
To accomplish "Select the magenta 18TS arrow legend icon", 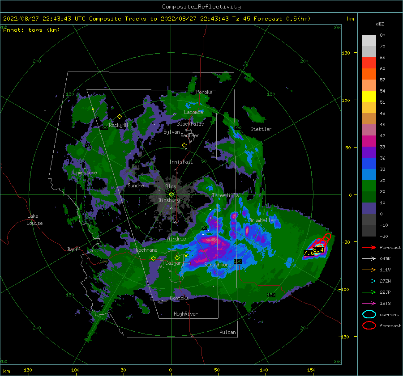I will pos(369,304).
